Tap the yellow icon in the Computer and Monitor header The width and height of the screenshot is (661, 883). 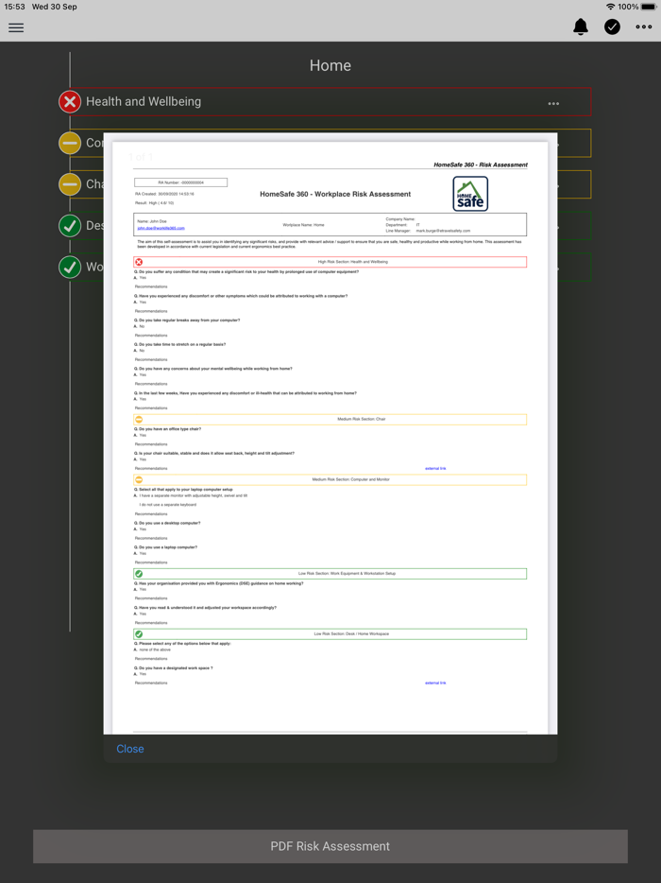[139, 480]
